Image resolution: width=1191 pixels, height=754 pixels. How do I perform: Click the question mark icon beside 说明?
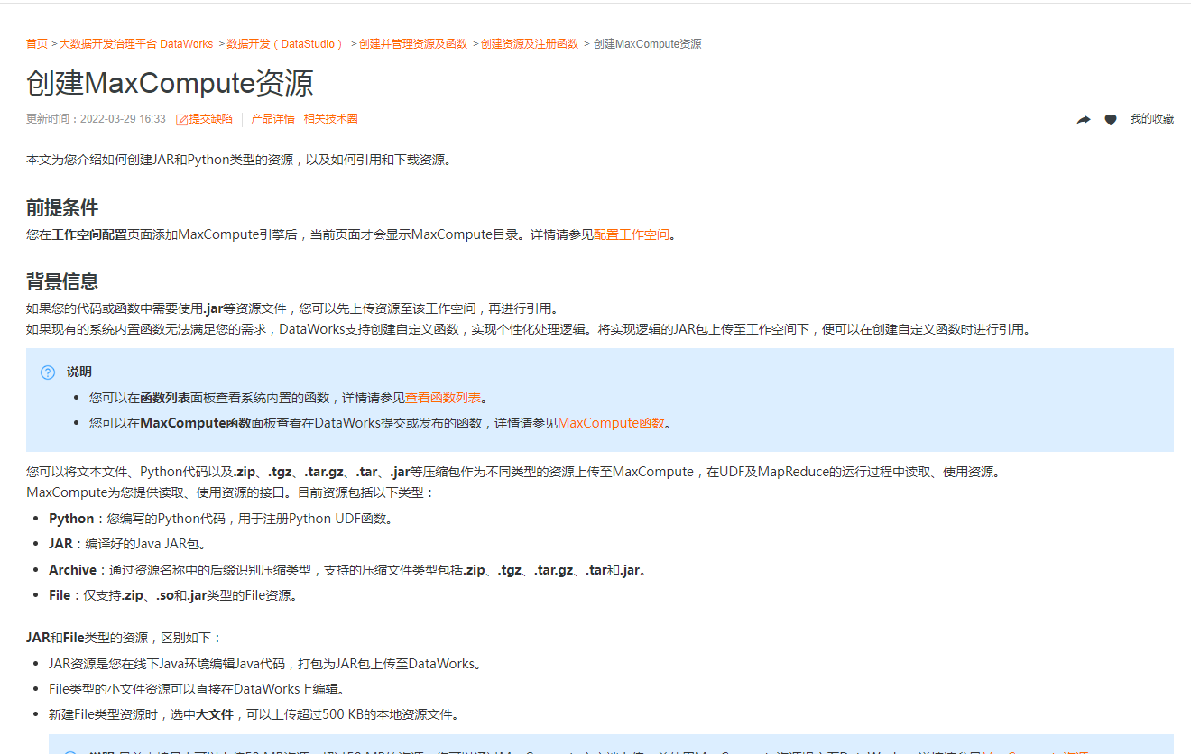pyautogui.click(x=48, y=372)
